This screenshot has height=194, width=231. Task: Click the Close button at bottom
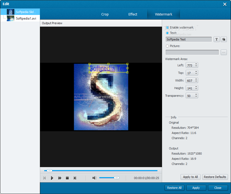click(218, 188)
